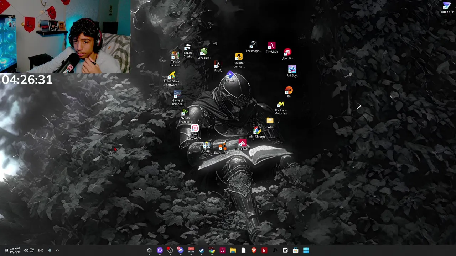Viewport: 456px width, 256px height.
Task: Select the Pacify game shortcut
Action: [218, 67]
